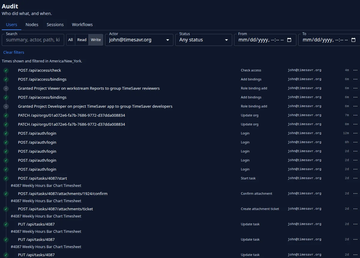Open the three-dot menu for the Start task row
The image size is (360, 258).
[355, 178]
